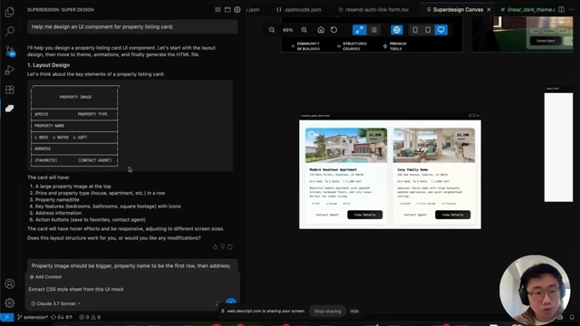Click the attach icon beside send button
Image resolution: width=580 pixels, height=326 pixels.
(x=217, y=303)
